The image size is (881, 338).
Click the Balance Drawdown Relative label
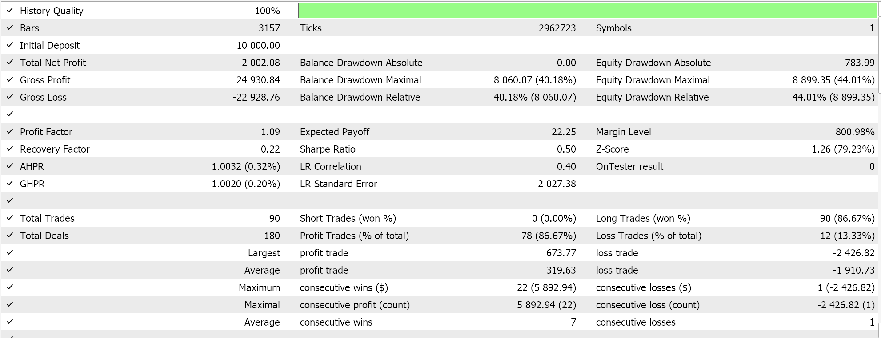click(360, 97)
